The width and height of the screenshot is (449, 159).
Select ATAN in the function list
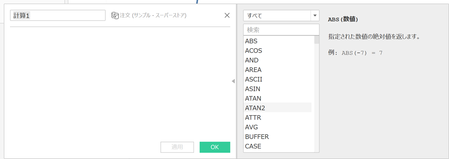[x=277, y=98]
